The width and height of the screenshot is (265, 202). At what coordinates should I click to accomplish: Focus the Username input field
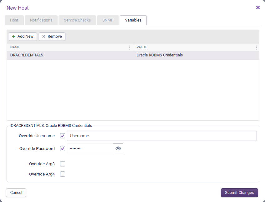[x=161, y=136]
